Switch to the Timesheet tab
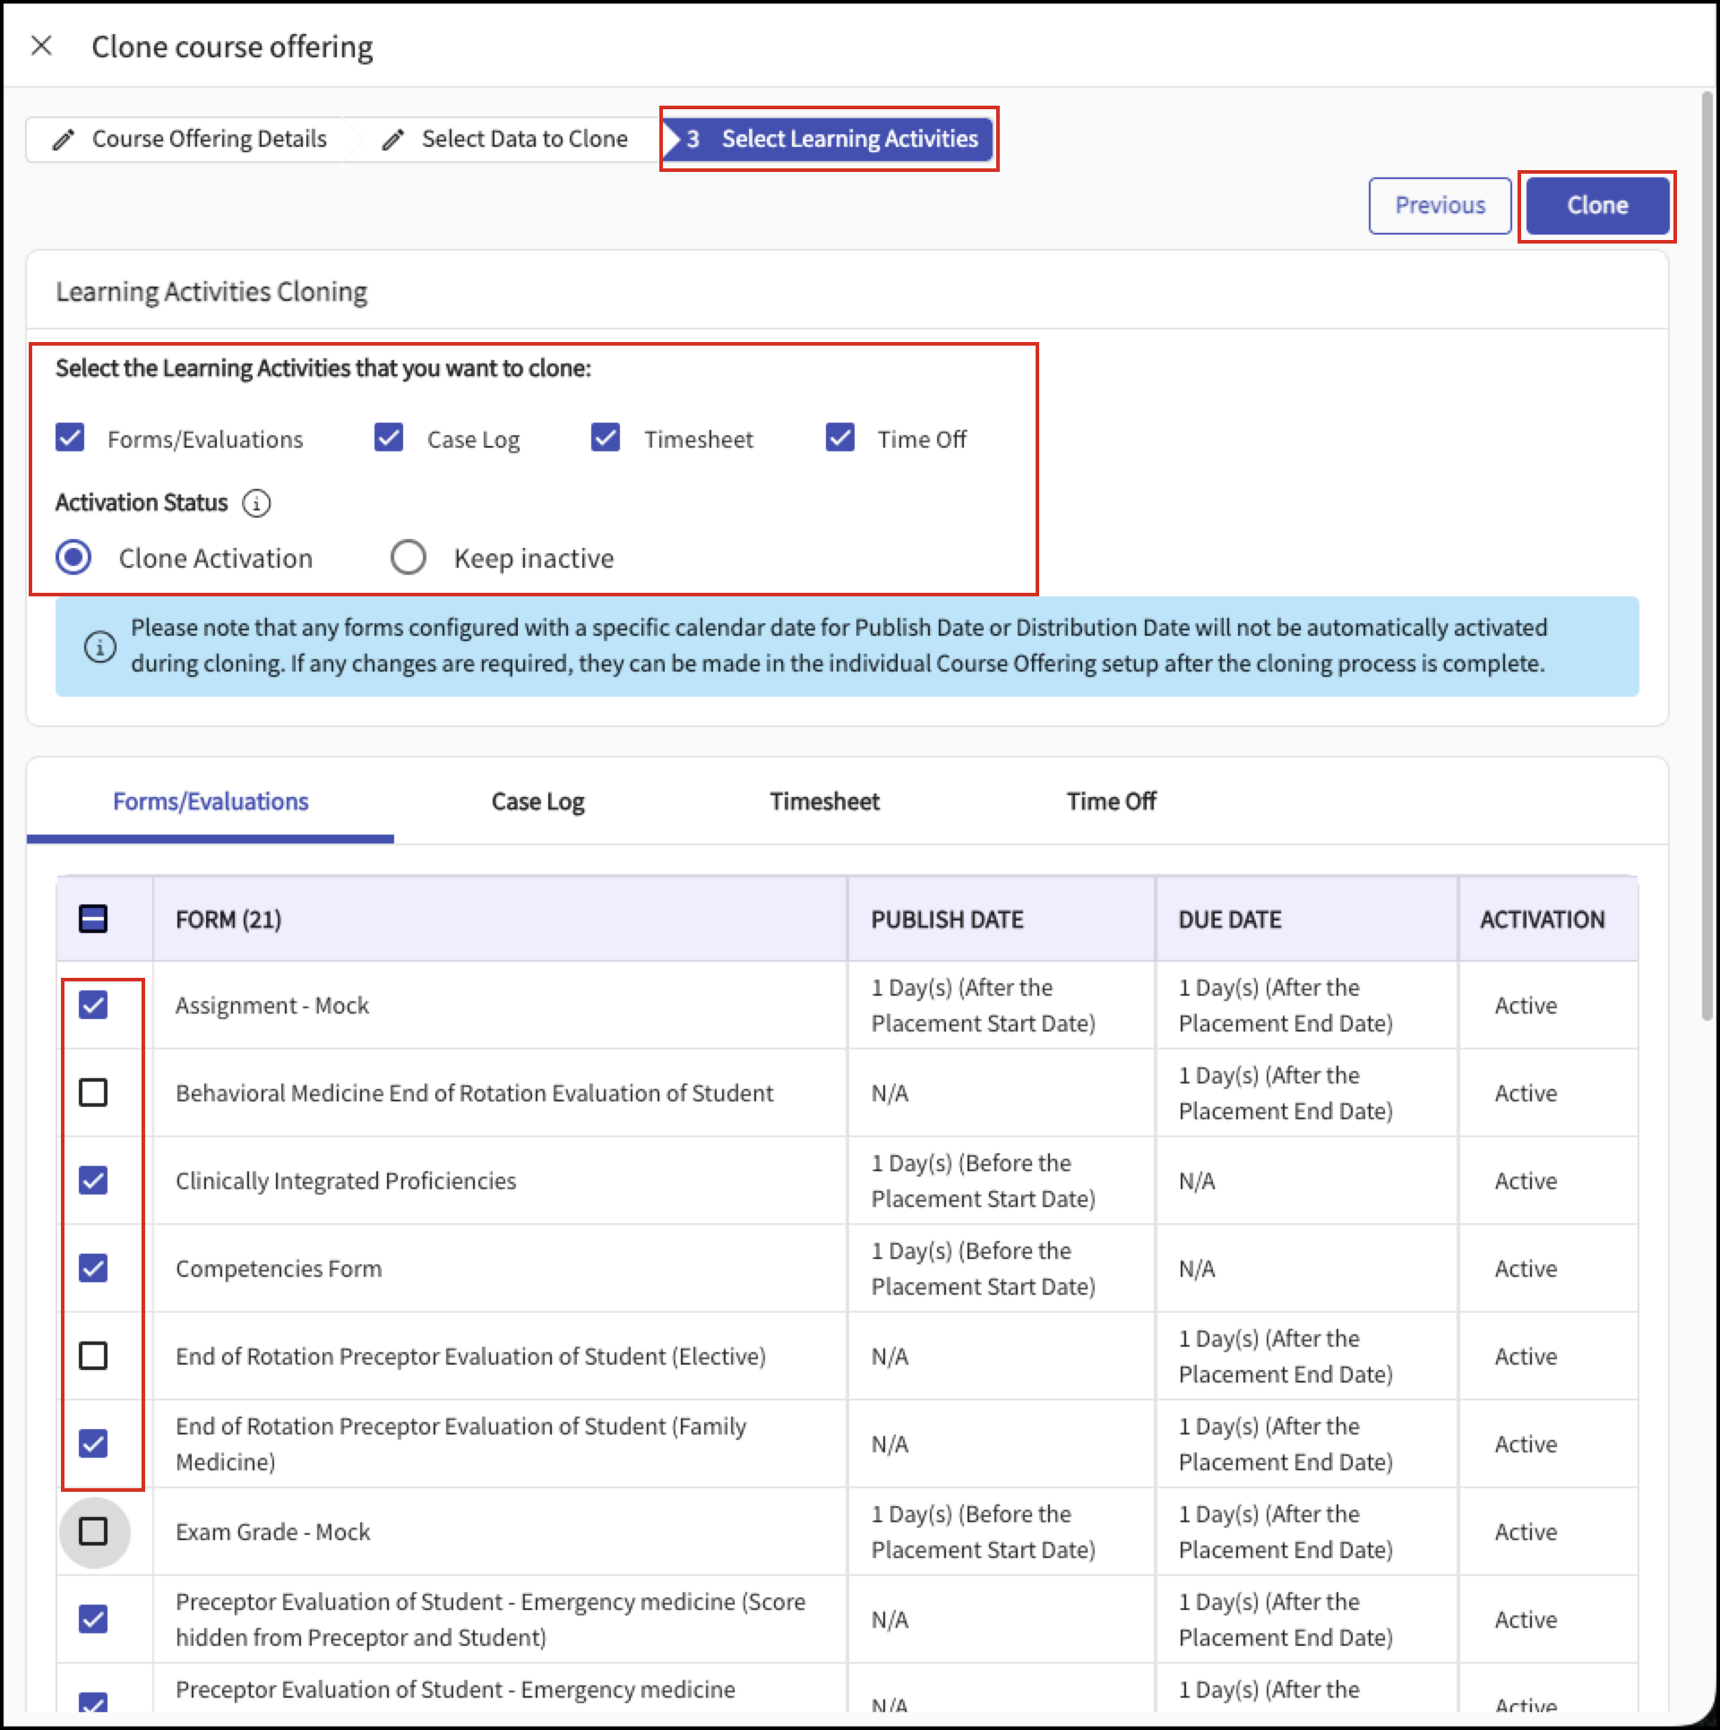 [825, 801]
